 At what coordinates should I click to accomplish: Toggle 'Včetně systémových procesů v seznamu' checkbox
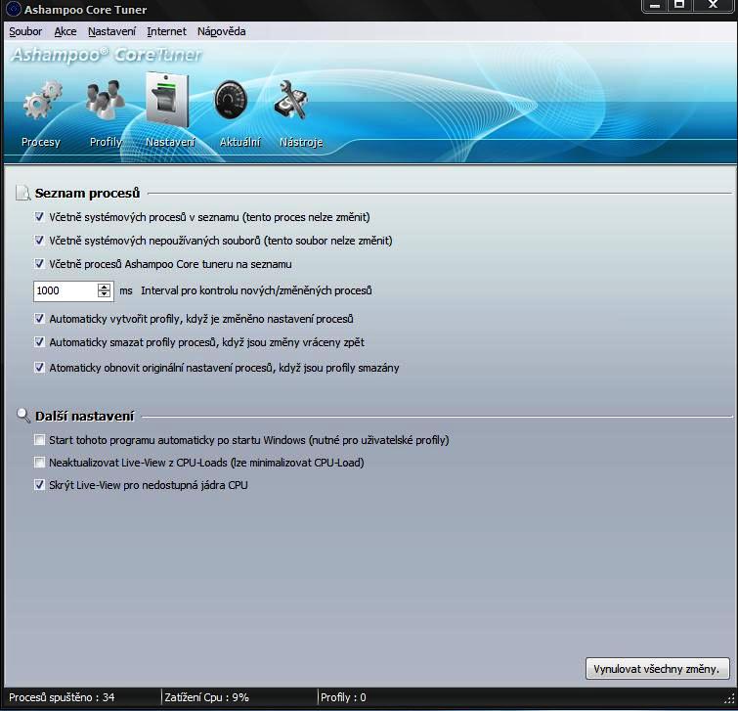pyautogui.click(x=39, y=217)
